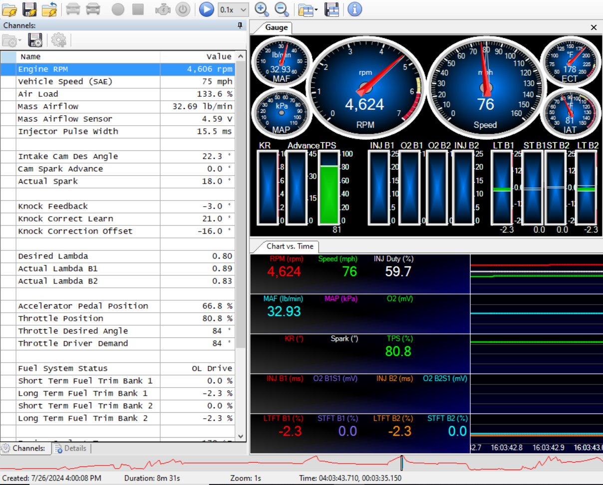603x485 pixels.
Task: Click the LT B1 bar gauge
Action: [501, 188]
